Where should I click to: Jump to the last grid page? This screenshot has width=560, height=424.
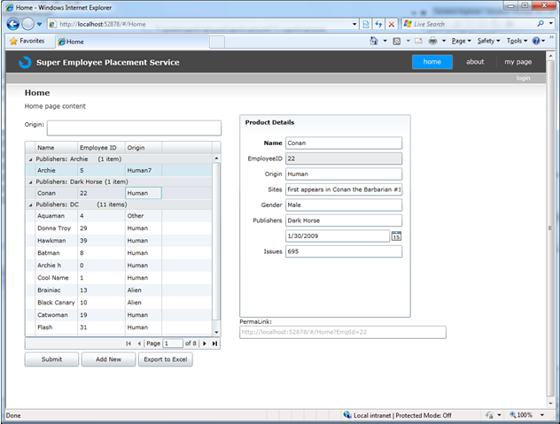pyautogui.click(x=214, y=343)
